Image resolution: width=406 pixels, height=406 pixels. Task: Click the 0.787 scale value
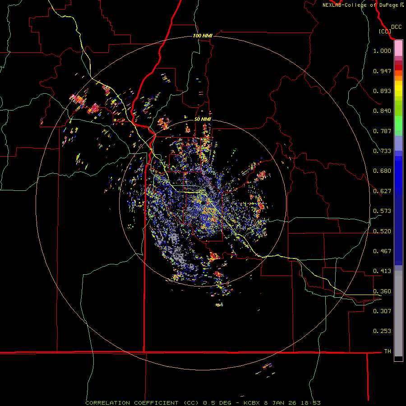(382, 131)
